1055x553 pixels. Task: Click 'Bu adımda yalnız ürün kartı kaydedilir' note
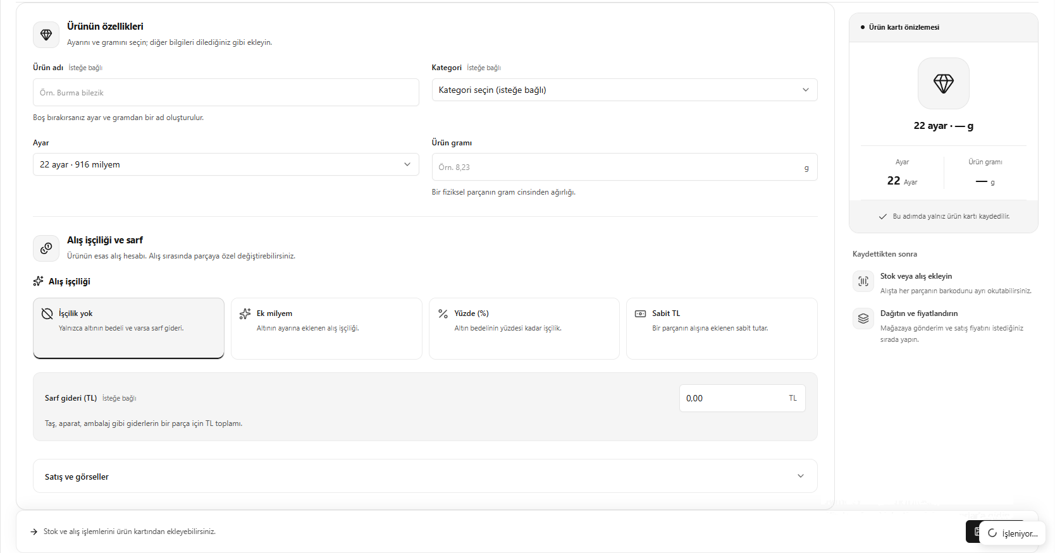click(x=951, y=216)
